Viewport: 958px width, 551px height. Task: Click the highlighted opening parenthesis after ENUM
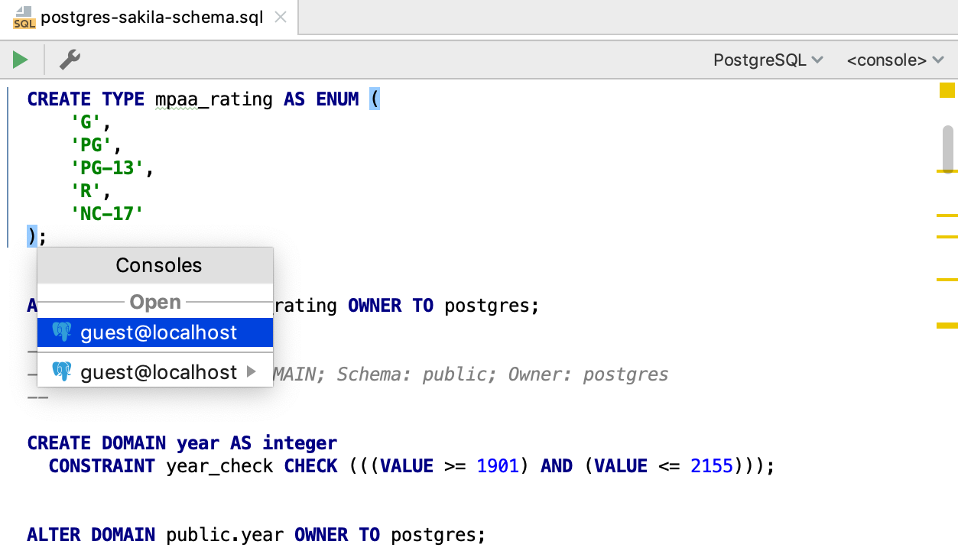click(375, 99)
